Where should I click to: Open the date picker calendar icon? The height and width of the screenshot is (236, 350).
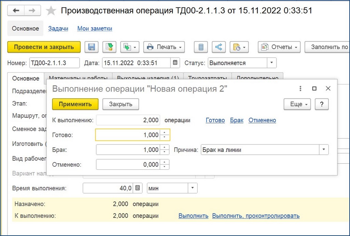point(175,63)
